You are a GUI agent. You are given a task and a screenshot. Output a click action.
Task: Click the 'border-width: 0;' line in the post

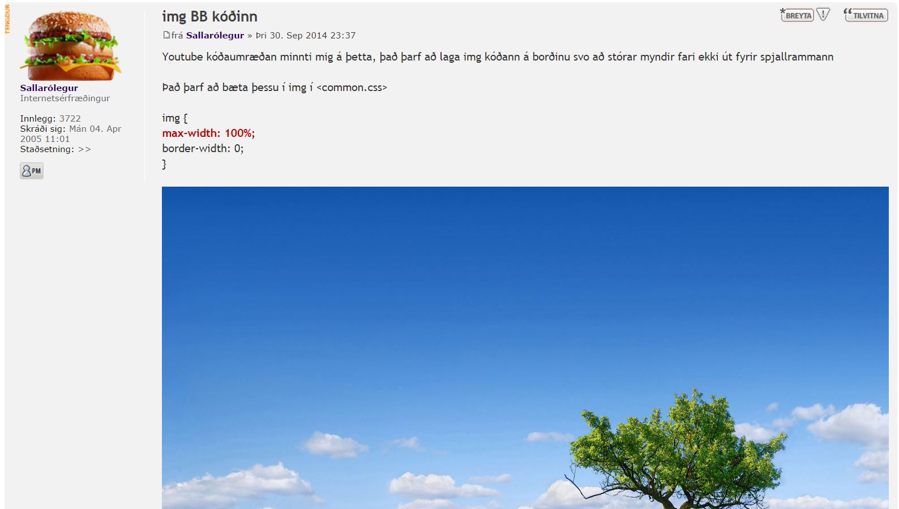(x=203, y=149)
